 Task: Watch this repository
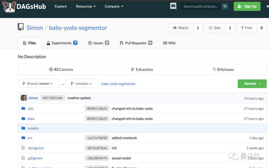(x=181, y=28)
